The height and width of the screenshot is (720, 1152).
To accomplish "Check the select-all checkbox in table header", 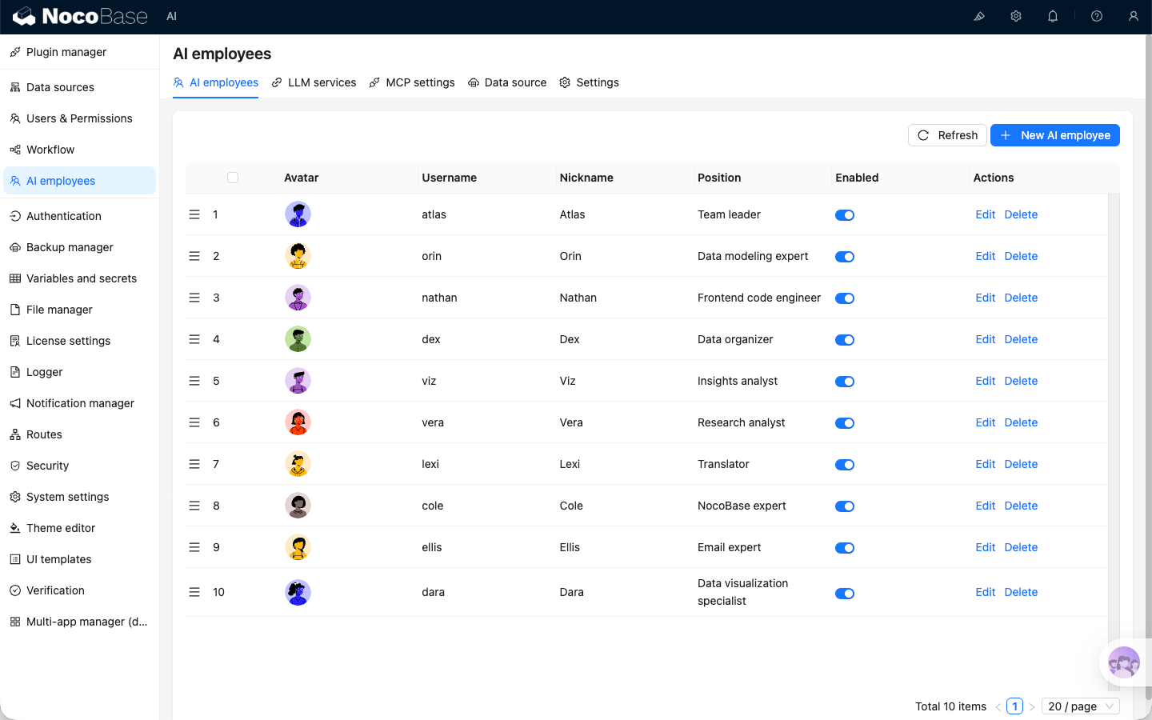I will pyautogui.click(x=233, y=178).
